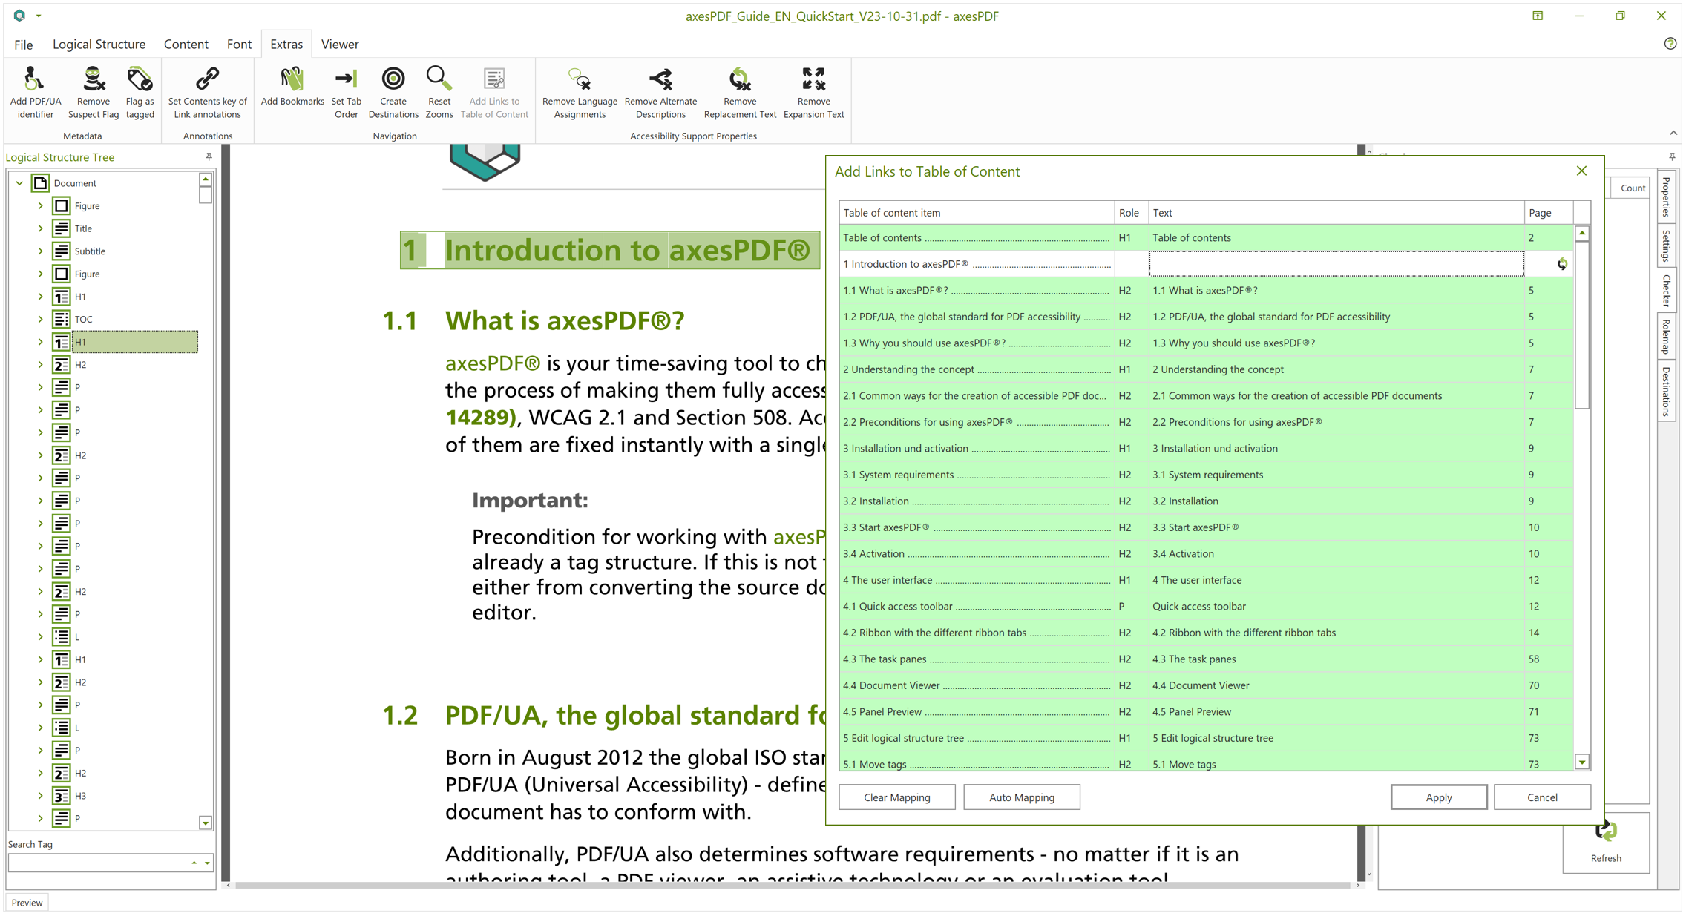Select the H3 tag in tree
Screen dimensions: 1686x916
click(x=80, y=796)
